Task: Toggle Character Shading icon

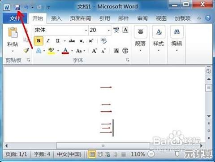Action: pyautogui.click(x=116, y=51)
